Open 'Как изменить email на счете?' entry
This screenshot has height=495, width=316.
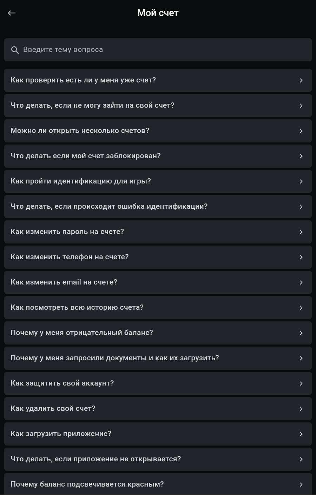[x=64, y=282]
